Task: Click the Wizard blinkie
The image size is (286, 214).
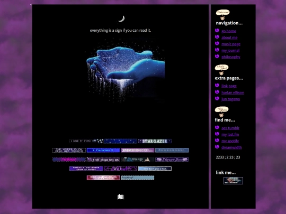Action: tap(138, 160)
